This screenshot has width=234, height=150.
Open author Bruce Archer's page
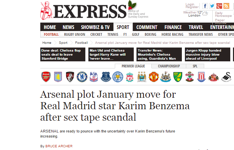(x=59, y=146)
